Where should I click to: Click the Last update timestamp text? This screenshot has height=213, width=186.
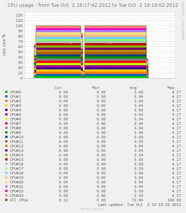click(x=139, y=205)
